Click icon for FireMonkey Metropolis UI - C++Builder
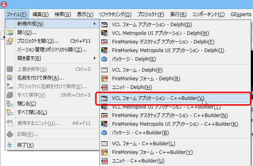Screen dimensions: 253x166 [x=104, y=124]
